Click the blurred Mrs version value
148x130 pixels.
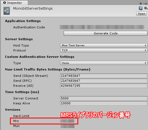(67, 121)
